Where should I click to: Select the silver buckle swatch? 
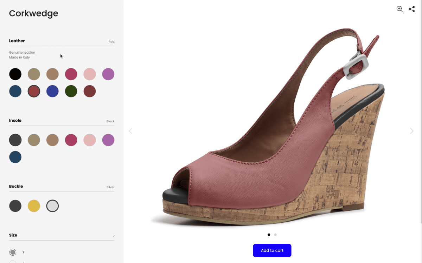click(52, 206)
